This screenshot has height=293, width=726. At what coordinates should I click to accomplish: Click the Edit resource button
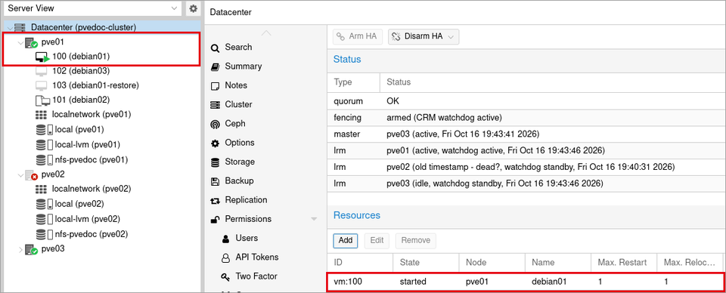(x=377, y=240)
